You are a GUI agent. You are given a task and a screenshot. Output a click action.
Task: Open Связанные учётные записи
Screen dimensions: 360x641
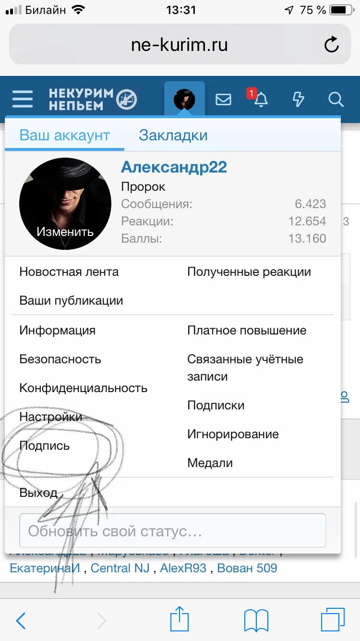(x=245, y=368)
